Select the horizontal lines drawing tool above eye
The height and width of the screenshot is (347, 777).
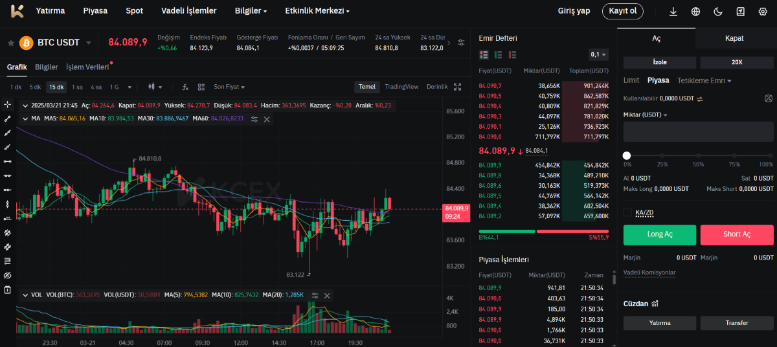pos(8,261)
